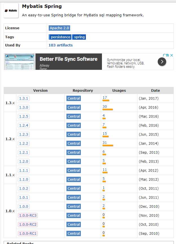The height and width of the screenshot is (244, 176).
Task: Open version 1.3.0
Action: point(24,108)
